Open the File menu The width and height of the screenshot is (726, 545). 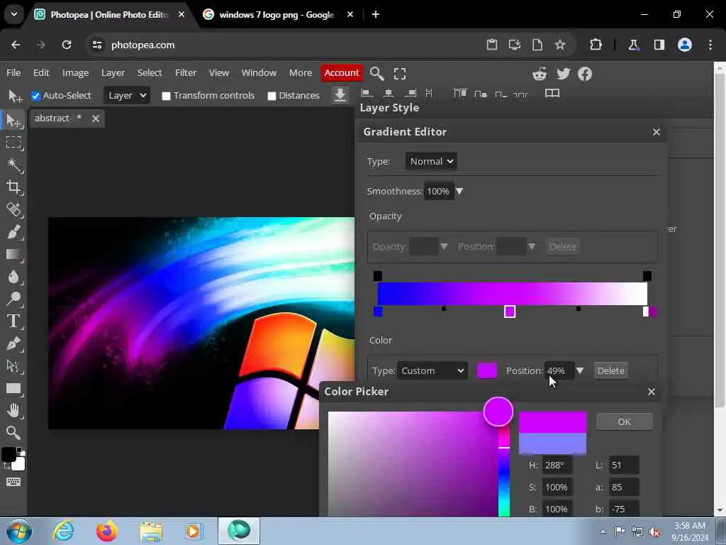13,73
